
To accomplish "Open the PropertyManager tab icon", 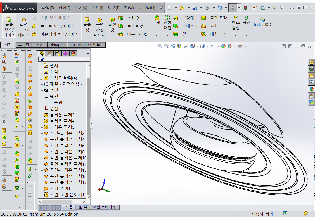I will coord(50,53).
